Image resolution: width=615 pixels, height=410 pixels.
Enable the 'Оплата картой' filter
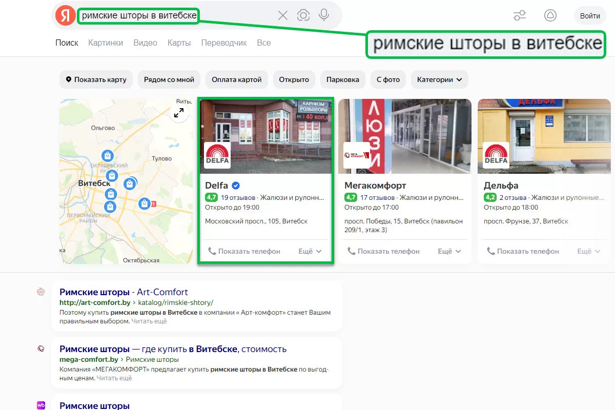pyautogui.click(x=237, y=79)
